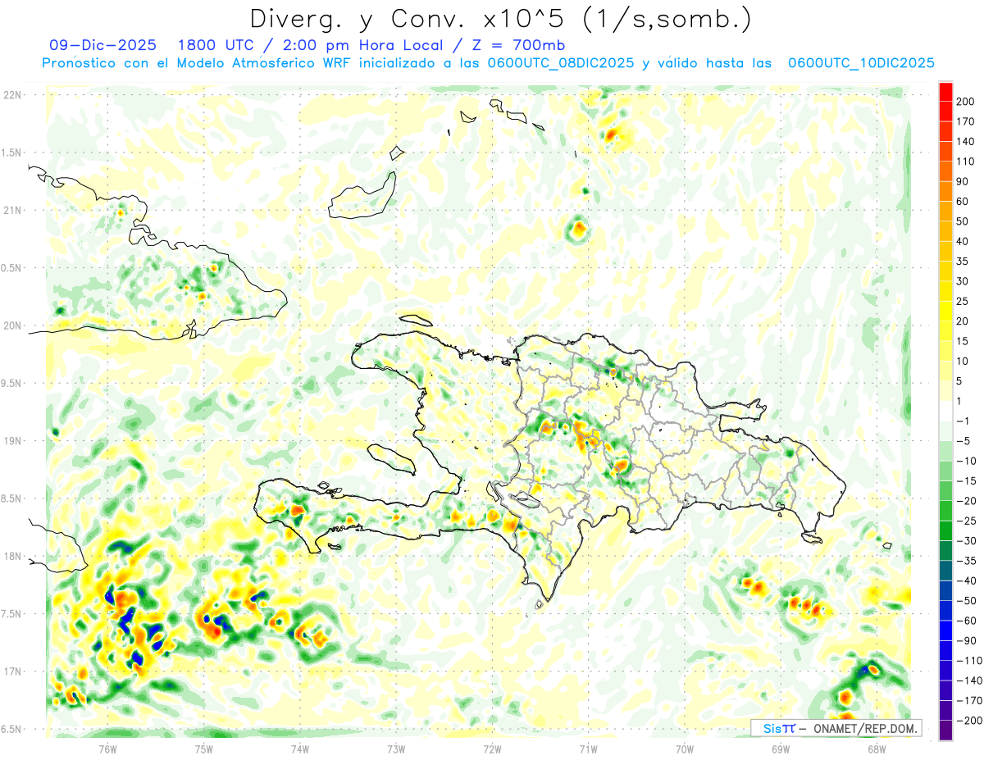Image resolution: width=984 pixels, height=760 pixels.
Task: Click the "7.5N" latitude label
Action: 12,614
